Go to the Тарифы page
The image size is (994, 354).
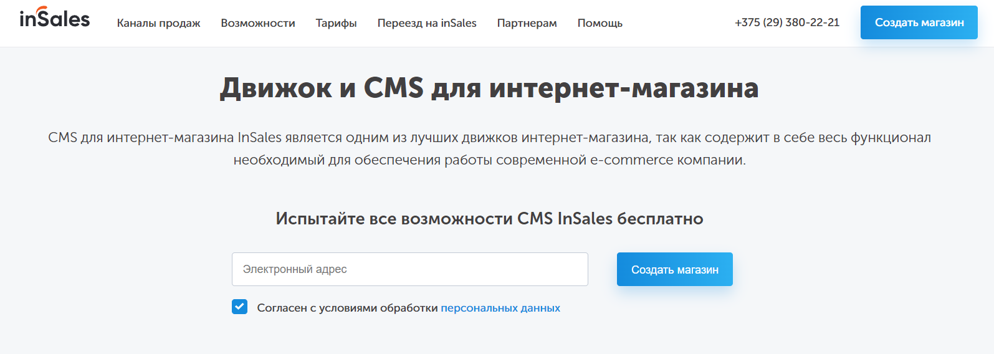tap(336, 23)
